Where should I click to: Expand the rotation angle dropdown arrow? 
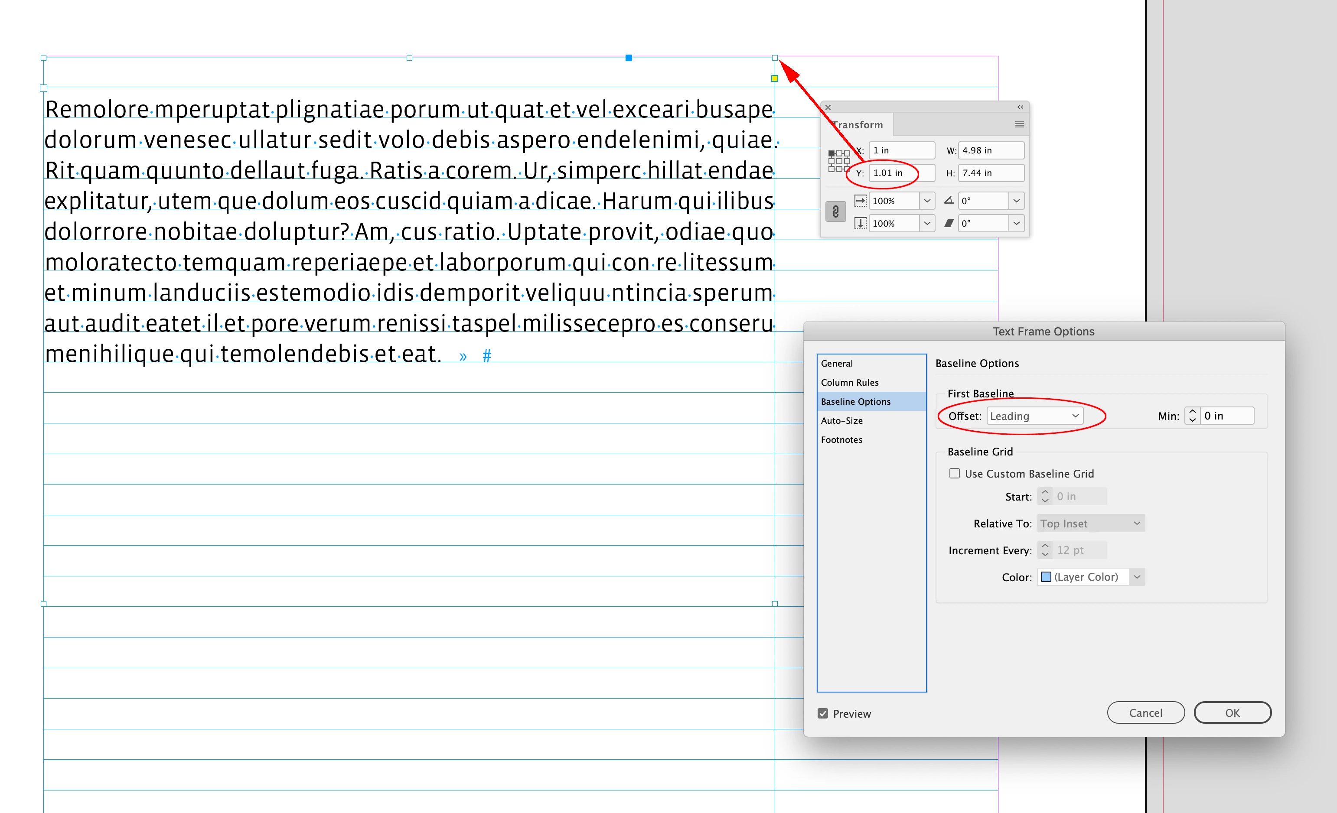point(1016,201)
